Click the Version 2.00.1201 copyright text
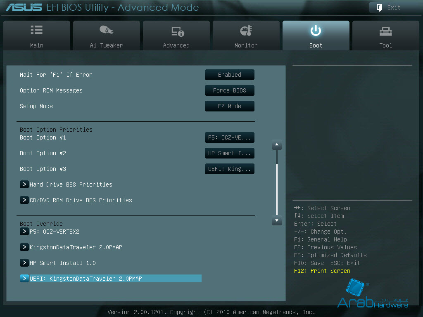The width and height of the screenshot is (423, 317). (211, 312)
